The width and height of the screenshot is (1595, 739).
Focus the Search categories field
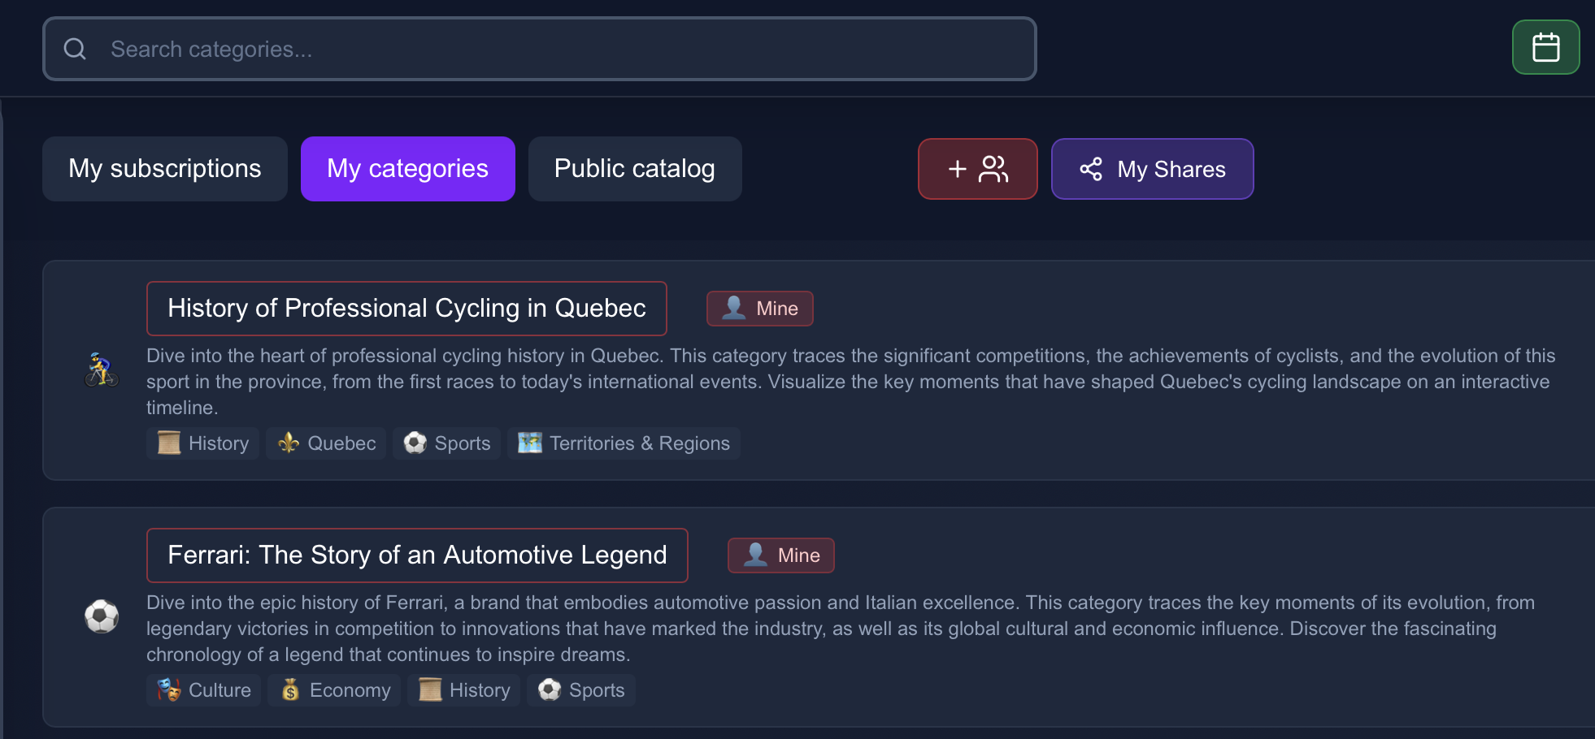click(x=540, y=49)
